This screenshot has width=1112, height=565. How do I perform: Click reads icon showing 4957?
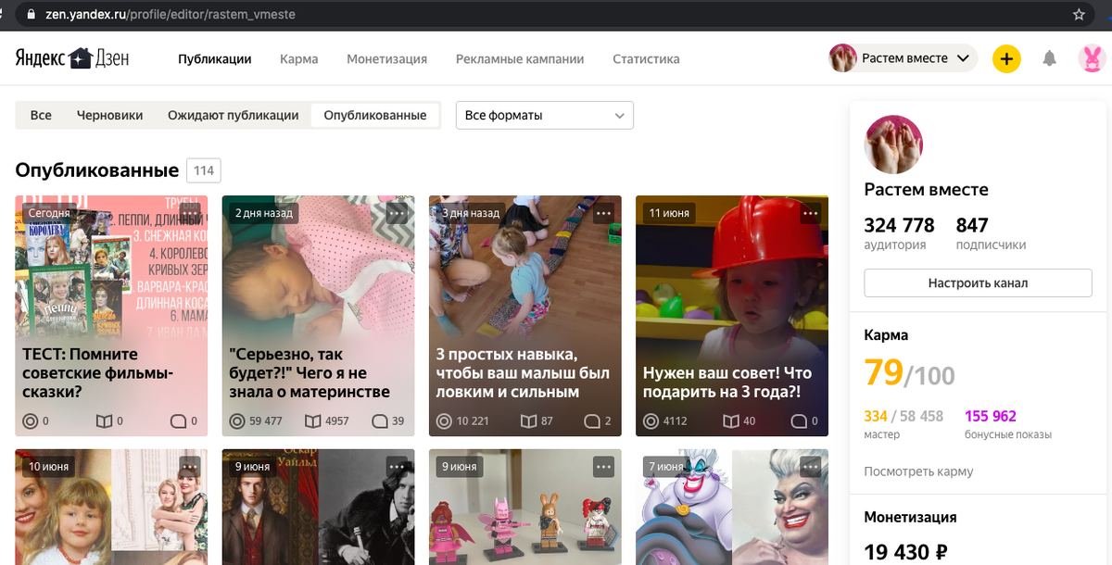click(313, 421)
